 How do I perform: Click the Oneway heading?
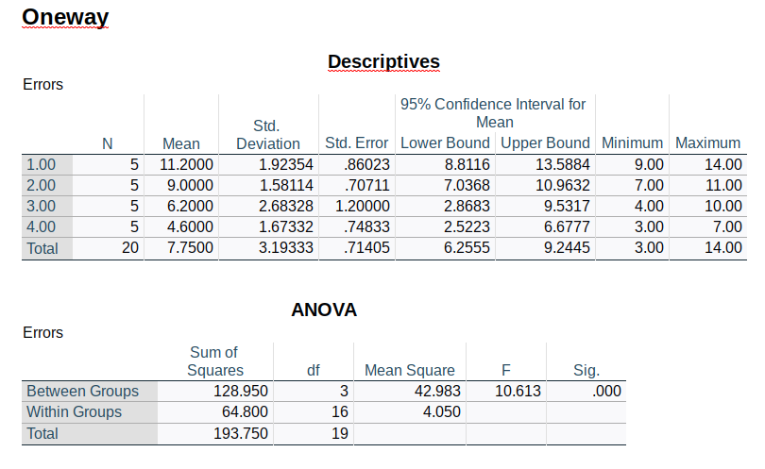pos(65,17)
